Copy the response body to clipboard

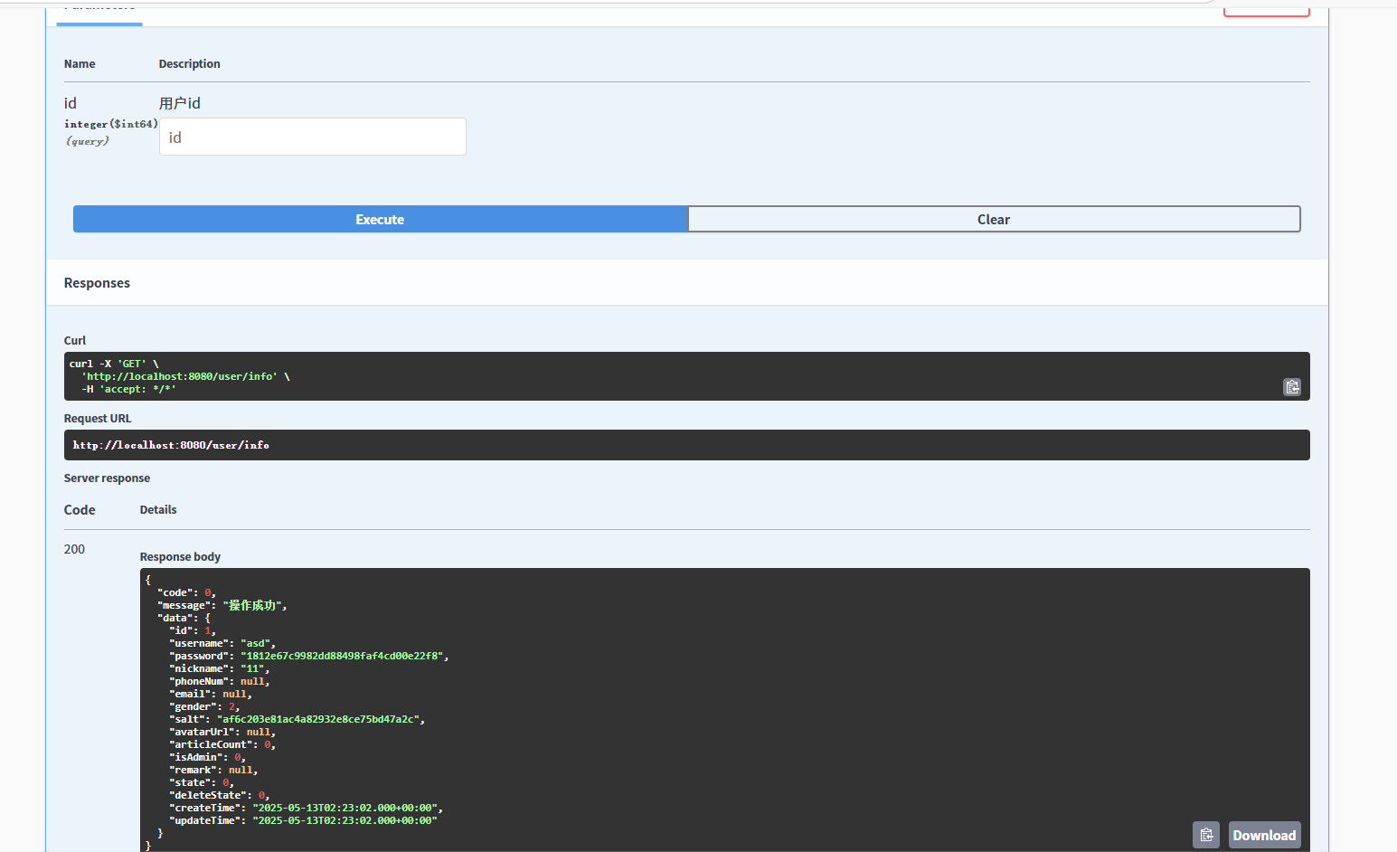point(1206,835)
